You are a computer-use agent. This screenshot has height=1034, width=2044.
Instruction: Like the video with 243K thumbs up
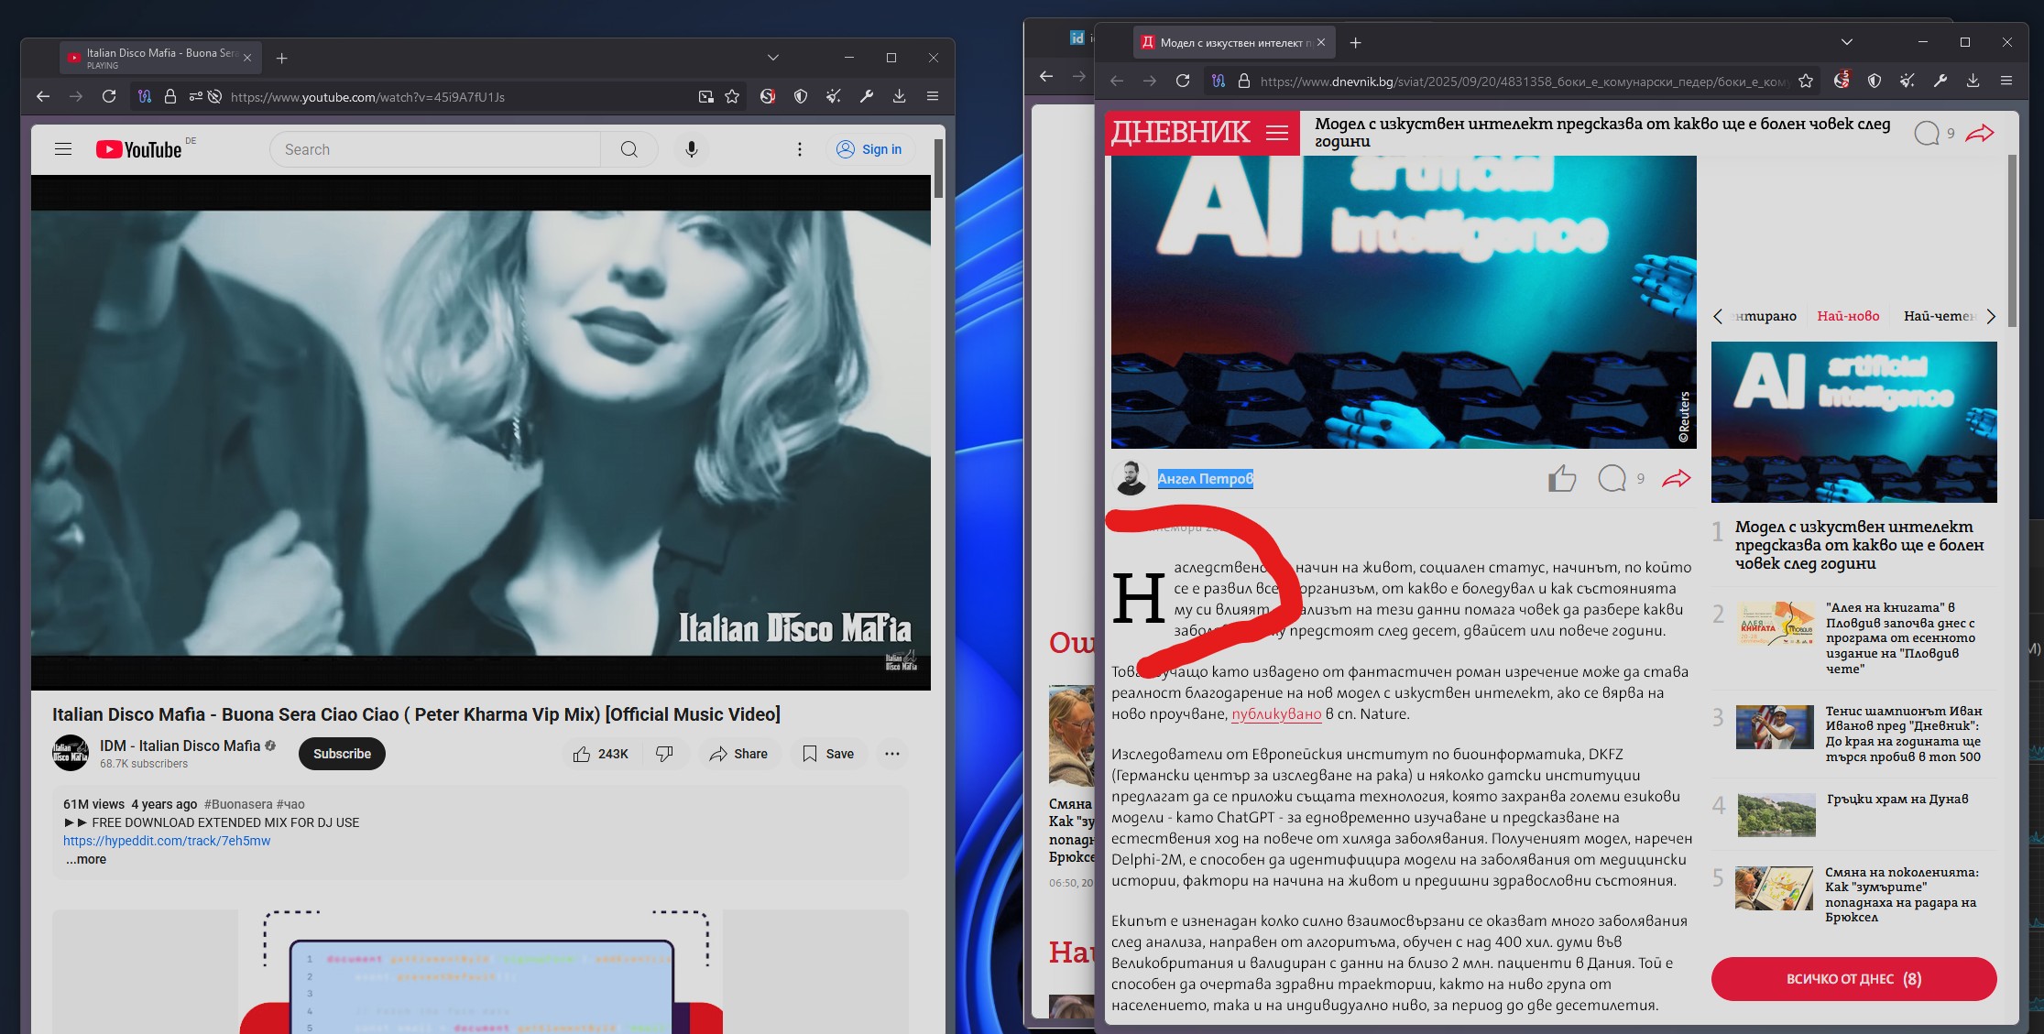click(600, 754)
